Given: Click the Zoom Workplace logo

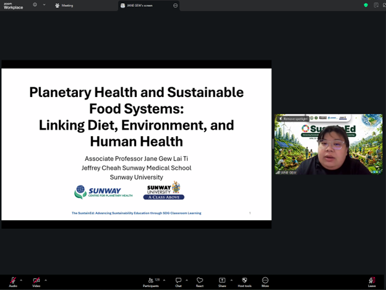Looking at the screenshot, I should (13, 6).
